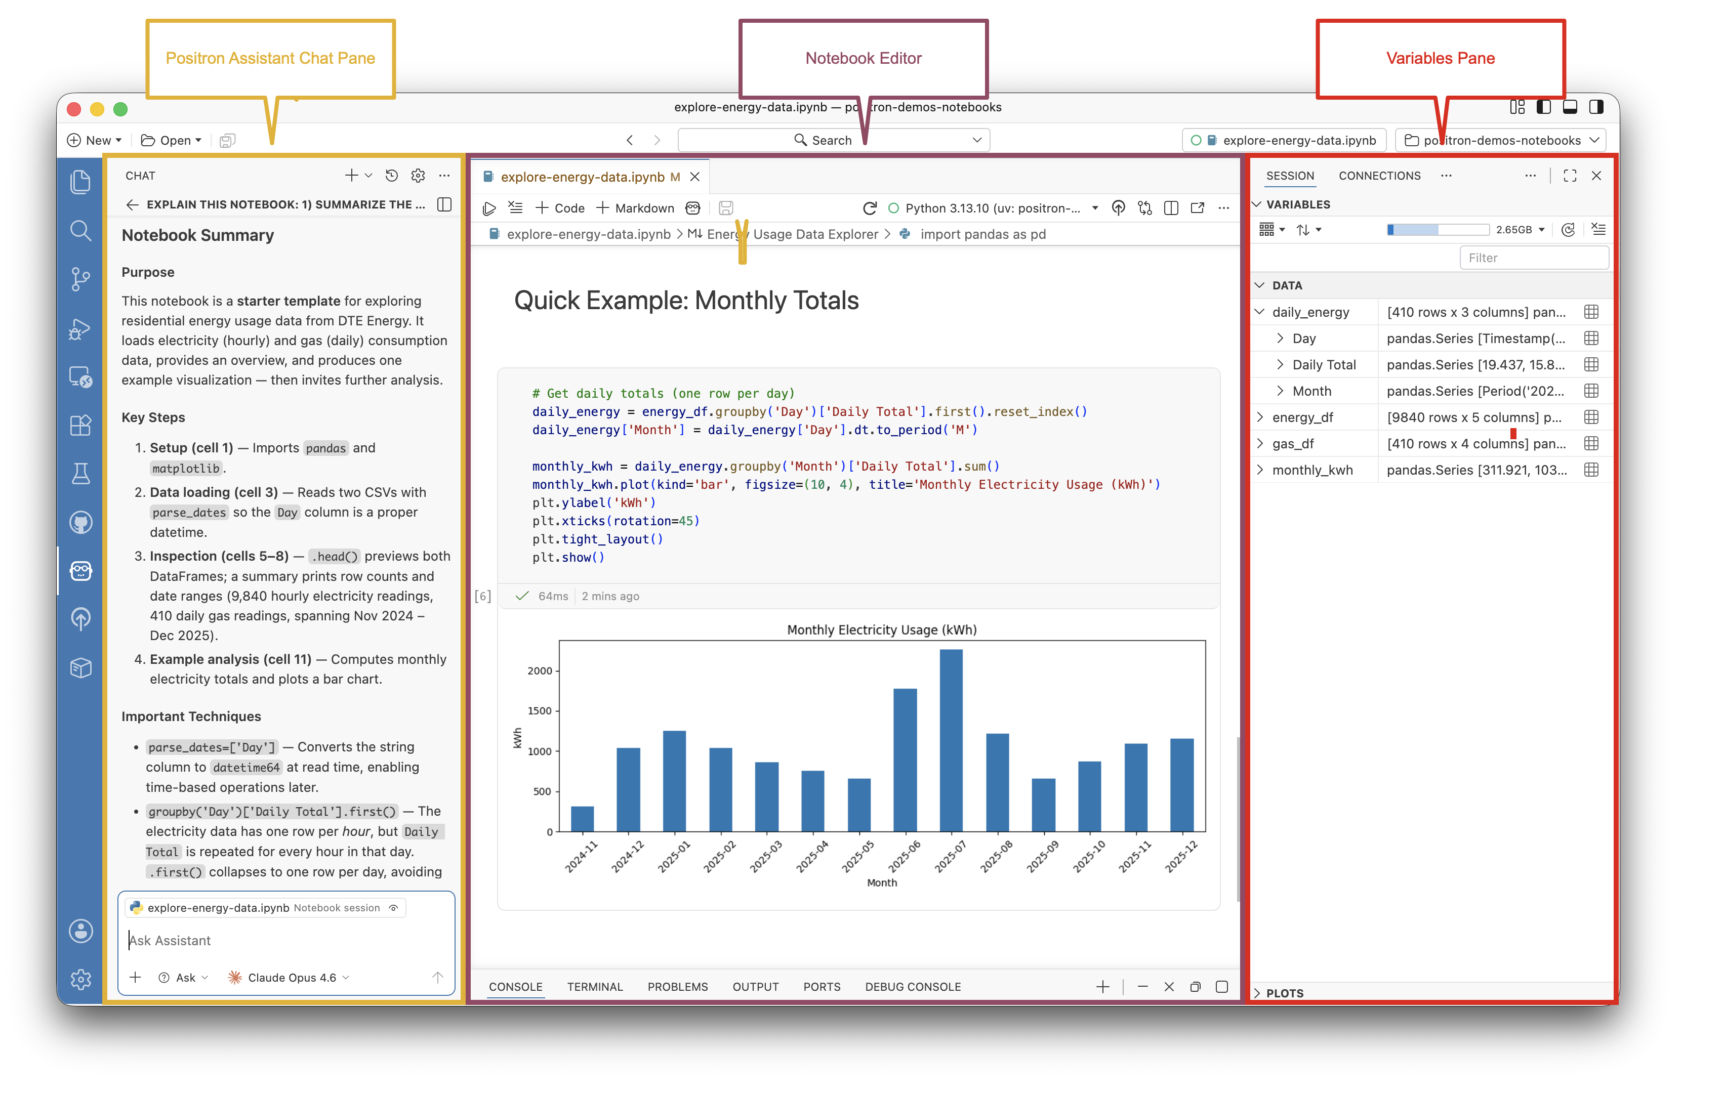
Task: Open Extensions view in activity bar
Action: (80, 426)
